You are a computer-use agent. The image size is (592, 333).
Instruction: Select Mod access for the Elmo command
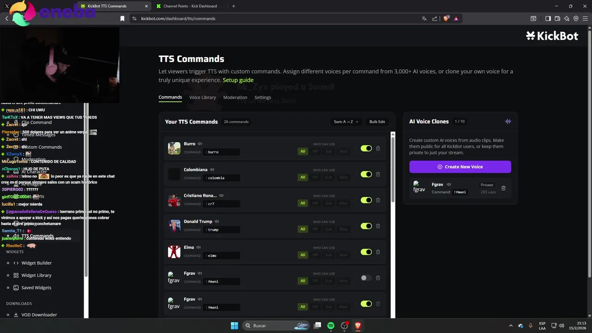[343, 255]
